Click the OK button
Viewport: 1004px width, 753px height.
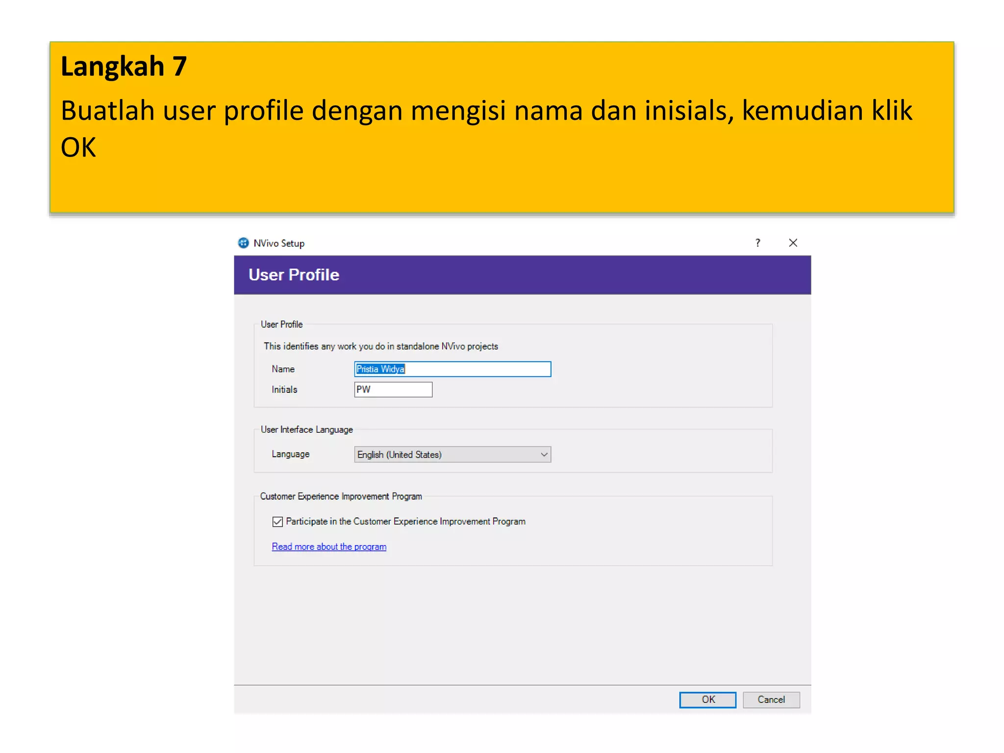click(707, 700)
